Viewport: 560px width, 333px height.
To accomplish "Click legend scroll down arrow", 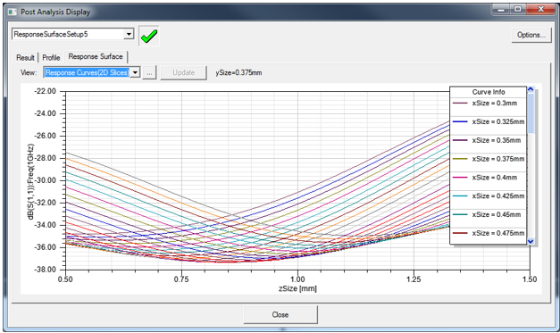I will click(531, 241).
